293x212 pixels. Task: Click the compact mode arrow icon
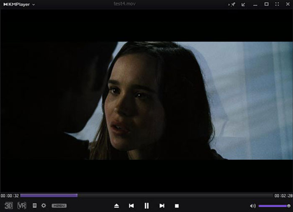(244, 4)
